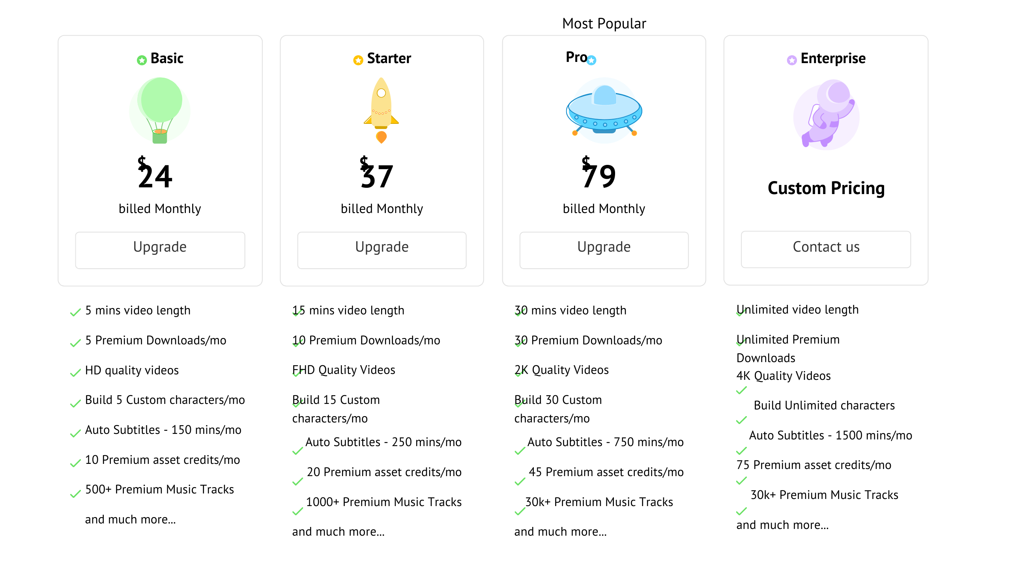Click the Most Popular label

(604, 24)
